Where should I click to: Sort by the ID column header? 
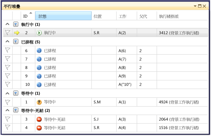(28, 16)
